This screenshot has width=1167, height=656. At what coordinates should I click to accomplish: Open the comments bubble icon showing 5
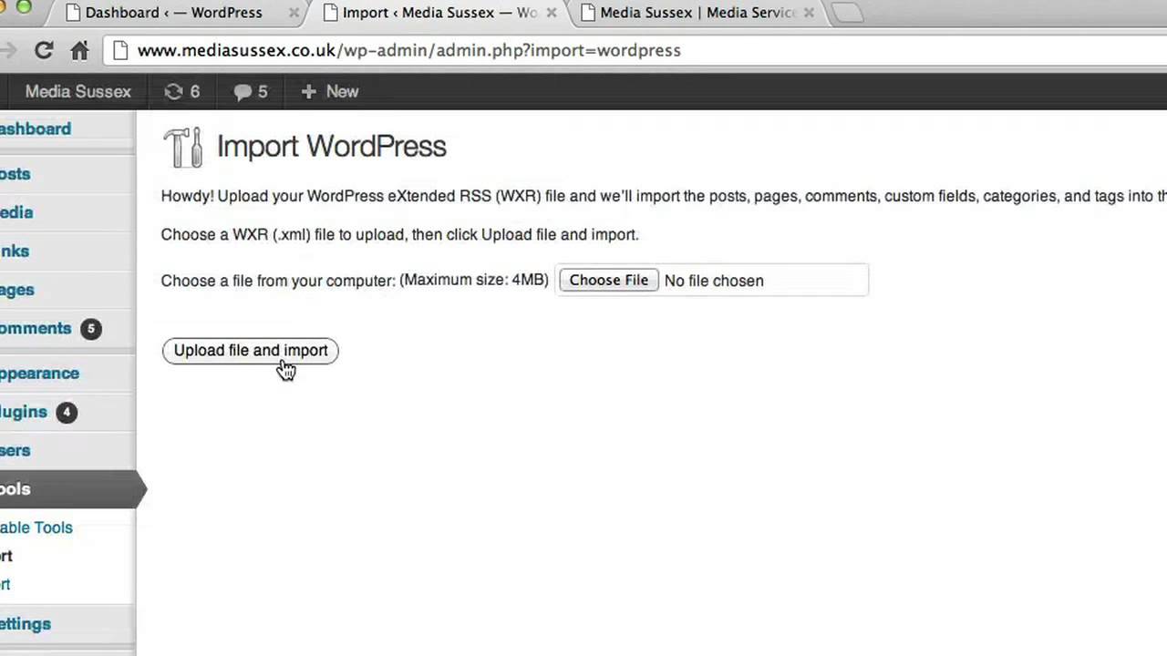tap(251, 91)
